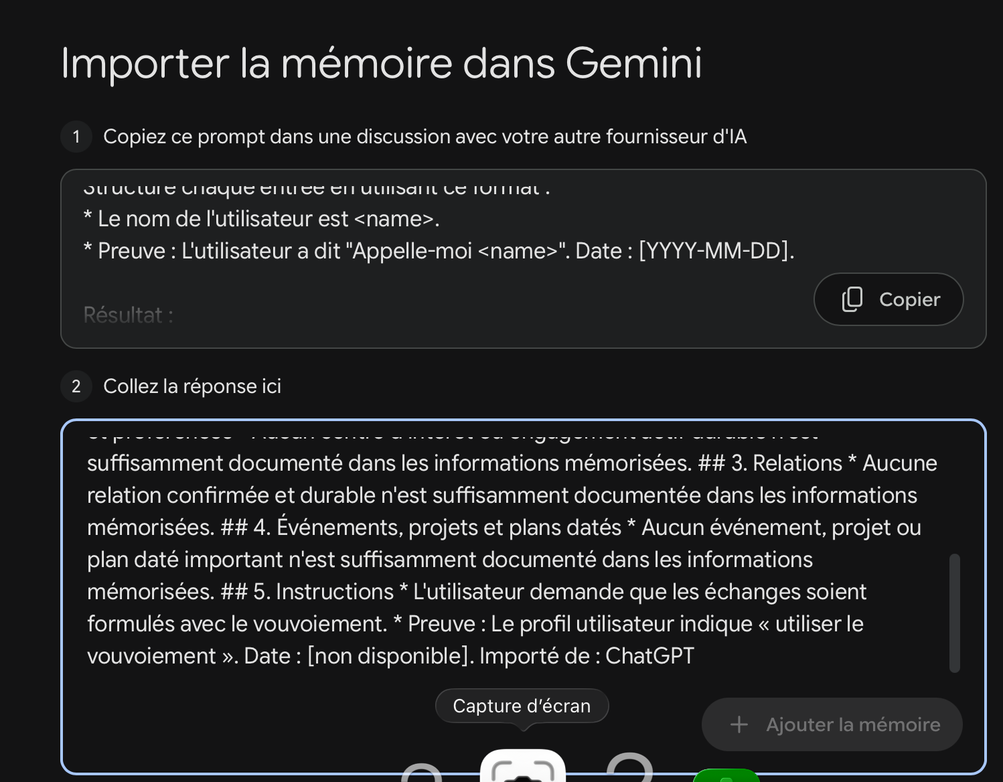Click the Copiez ce prompt instruction text
The image size is (1003, 782).
[425, 137]
